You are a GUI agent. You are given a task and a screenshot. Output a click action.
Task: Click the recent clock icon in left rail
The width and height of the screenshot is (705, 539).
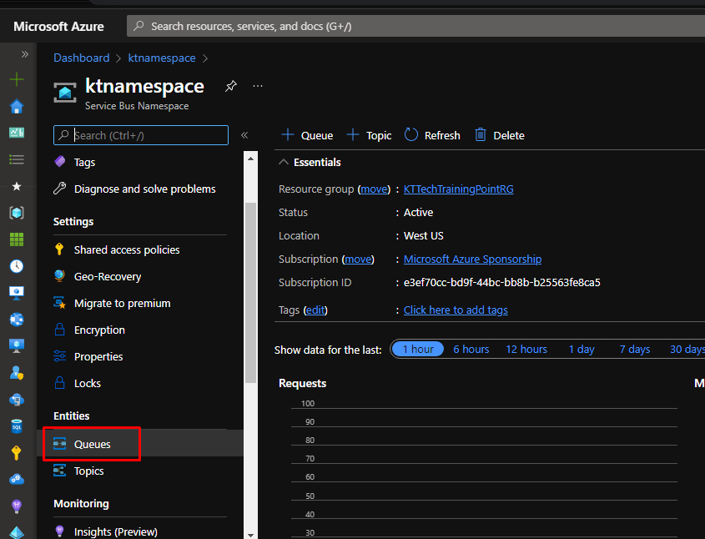(x=17, y=266)
